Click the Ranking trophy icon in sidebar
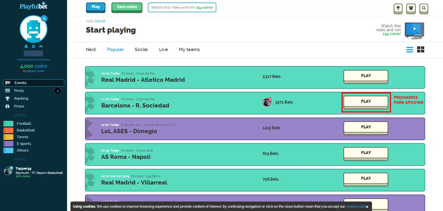The image size is (443, 211). click(x=8, y=99)
